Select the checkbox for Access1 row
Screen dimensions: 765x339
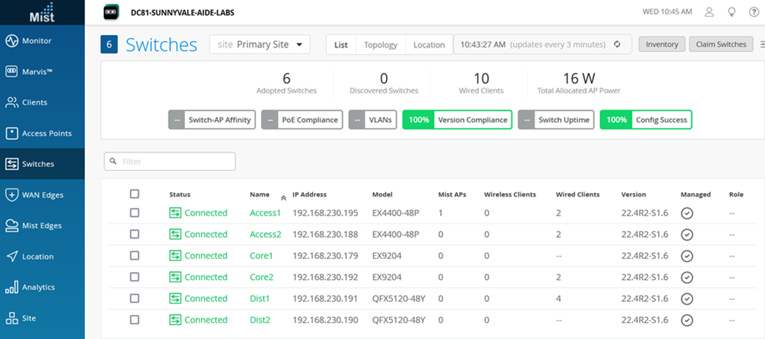click(135, 213)
